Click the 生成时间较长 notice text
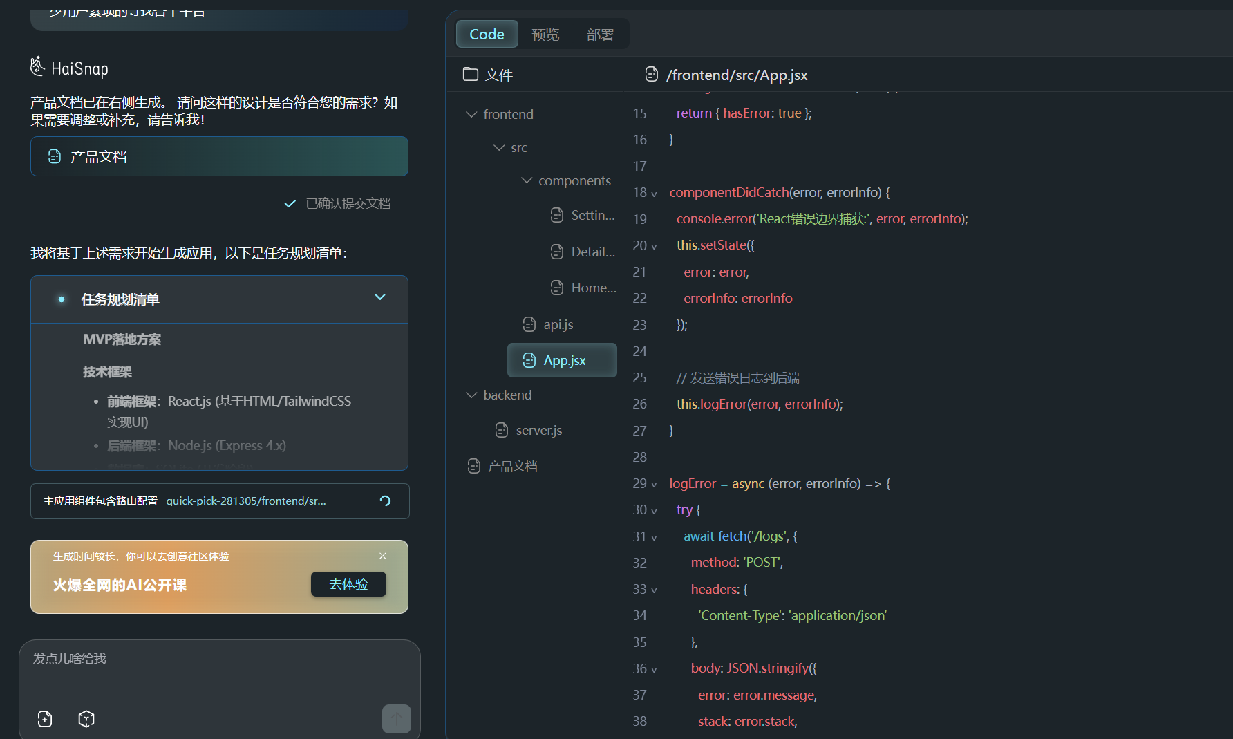This screenshot has width=1233, height=739. click(141, 556)
